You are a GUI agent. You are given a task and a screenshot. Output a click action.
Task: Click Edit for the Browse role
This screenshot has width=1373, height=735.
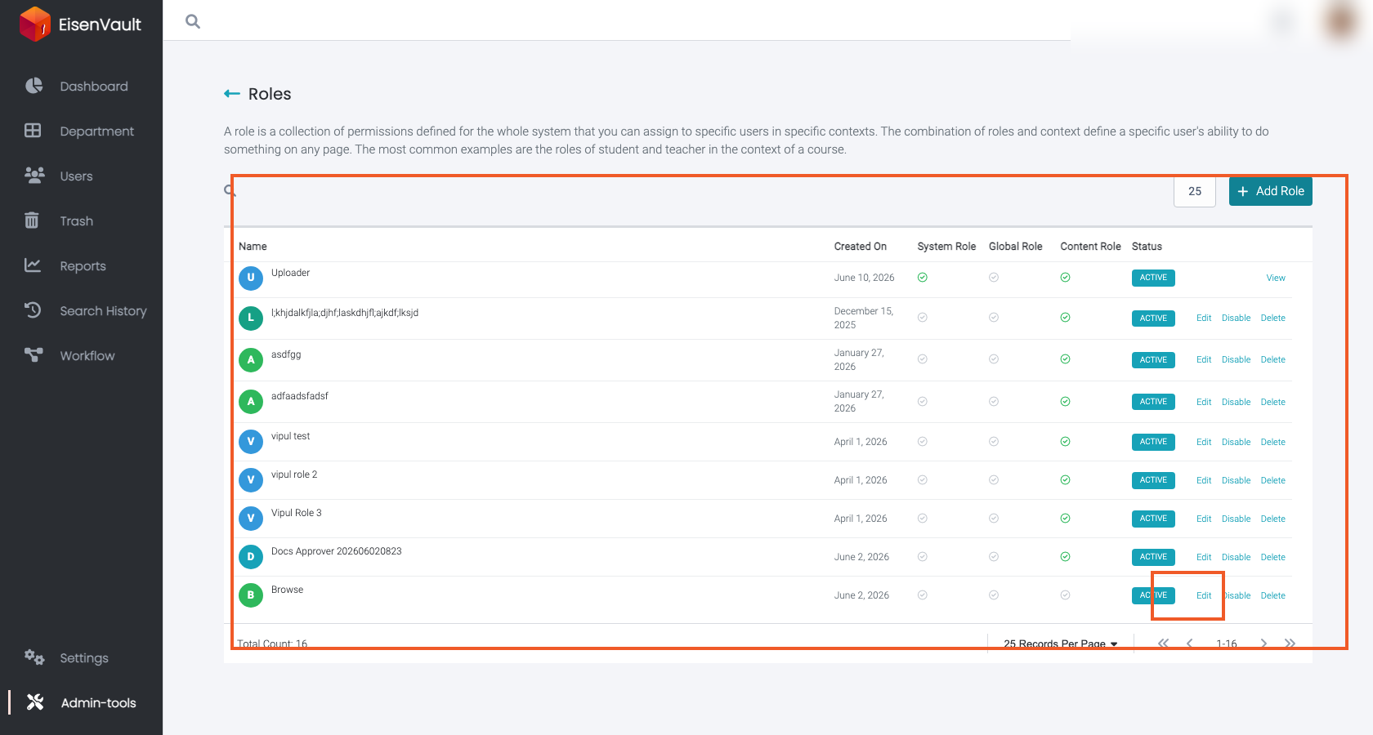pyautogui.click(x=1204, y=595)
